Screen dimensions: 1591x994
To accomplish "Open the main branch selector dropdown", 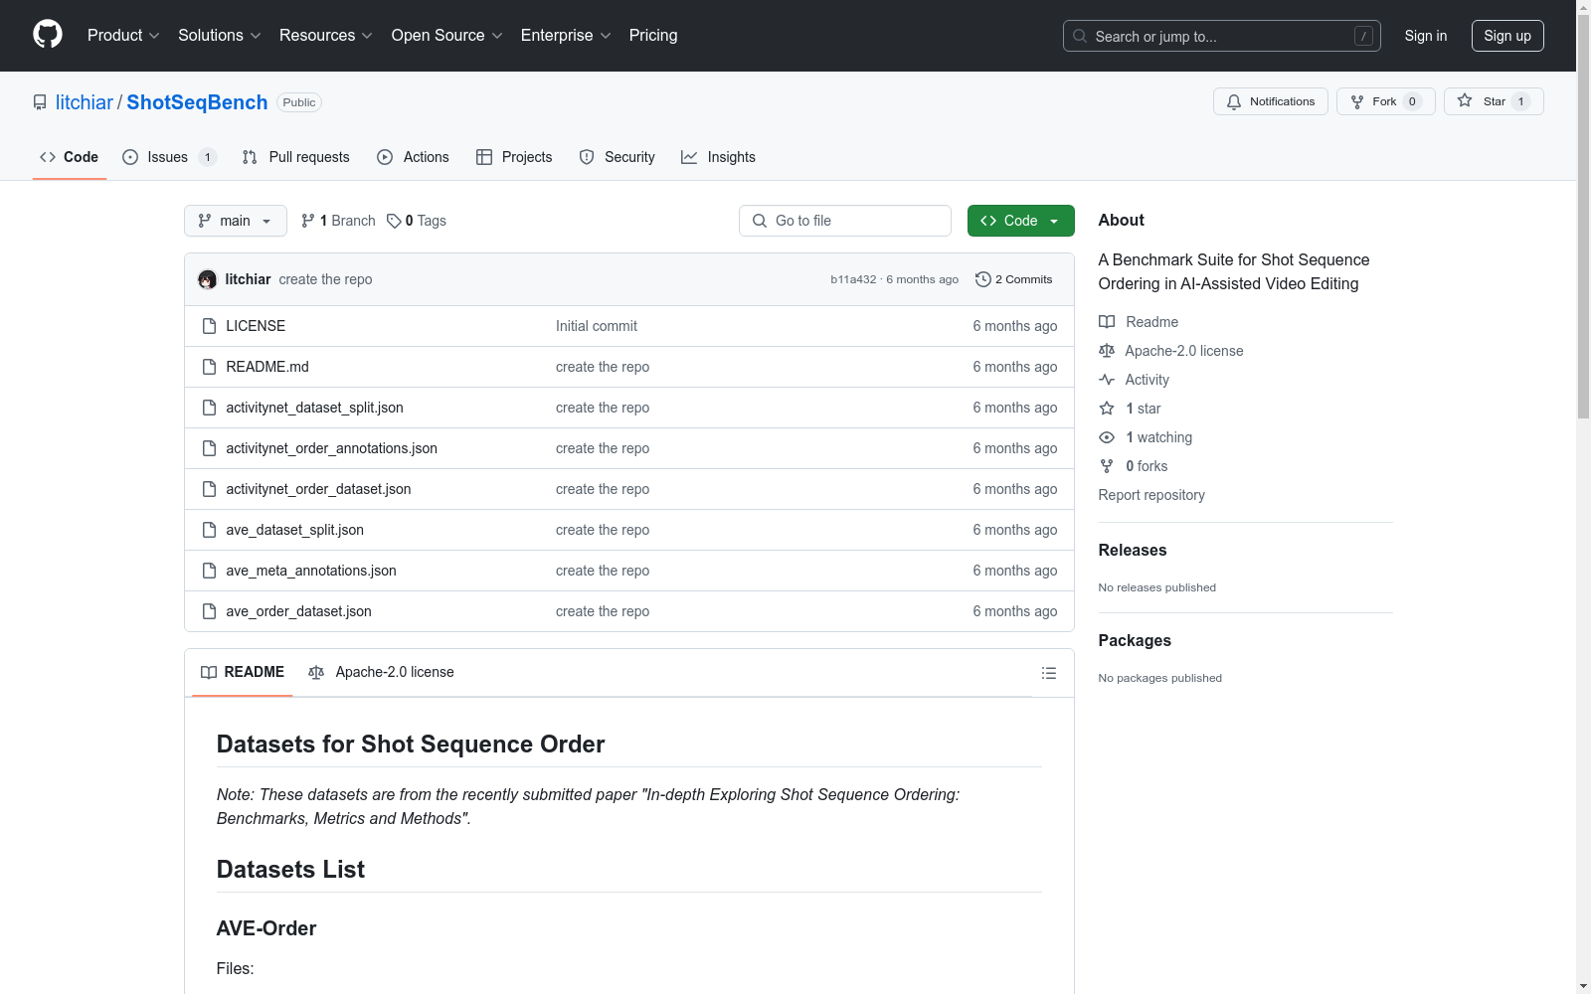I will (236, 221).
